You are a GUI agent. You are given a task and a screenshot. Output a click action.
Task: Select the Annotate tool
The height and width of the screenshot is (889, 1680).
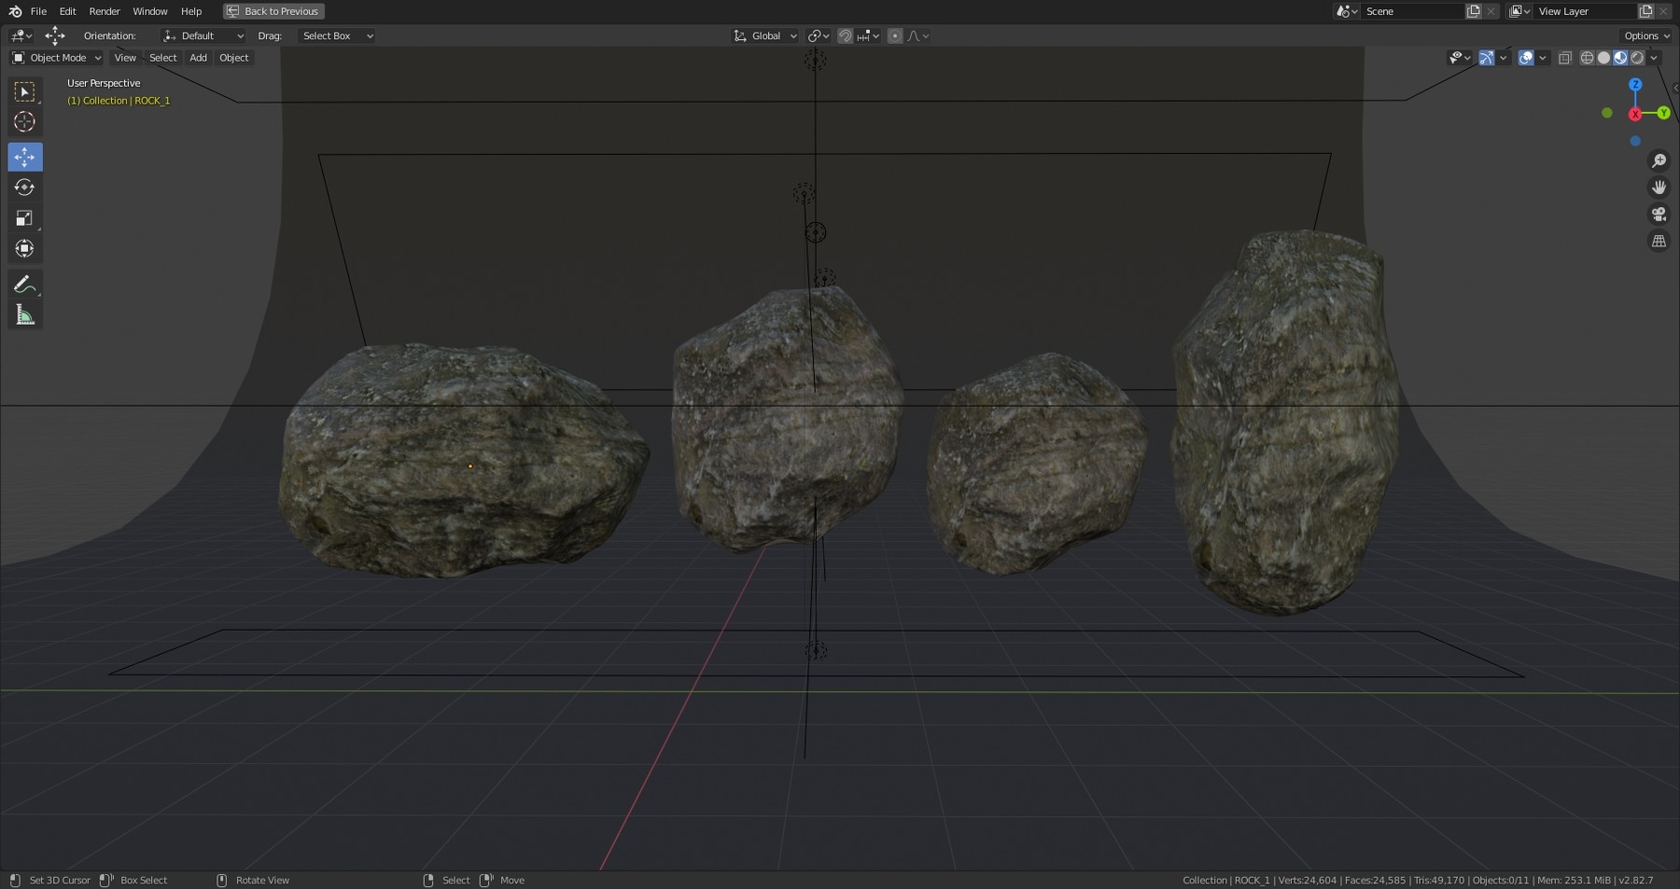click(25, 284)
